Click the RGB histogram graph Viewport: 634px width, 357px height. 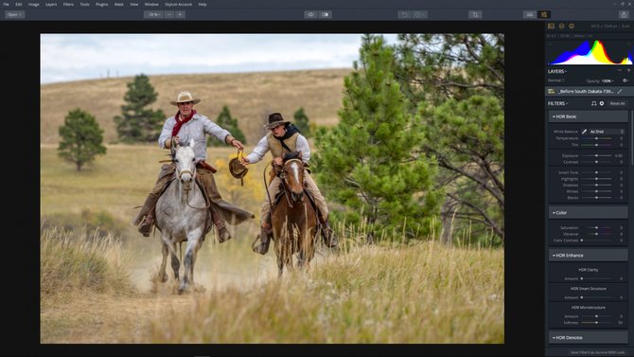[x=590, y=52]
